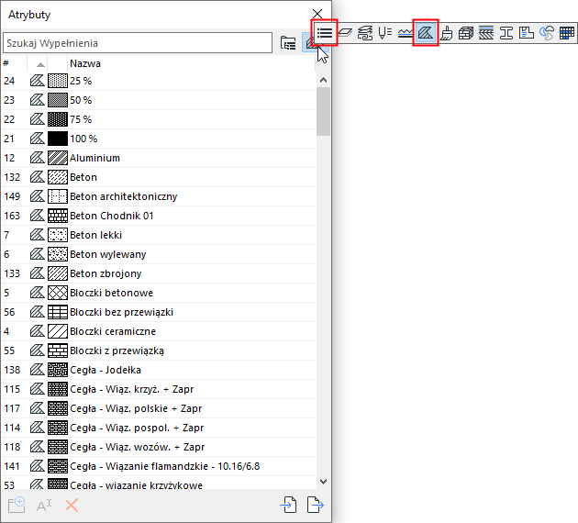Screen dimensions: 578x523
Task: Click index number 141 cell
Action: click(x=12, y=466)
